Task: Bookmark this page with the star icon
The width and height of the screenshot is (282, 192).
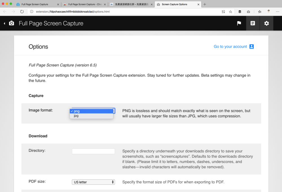Action: [x=231, y=12]
